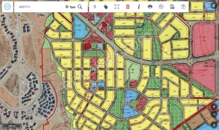Toggle the Tam checkbox

pos(67,7)
